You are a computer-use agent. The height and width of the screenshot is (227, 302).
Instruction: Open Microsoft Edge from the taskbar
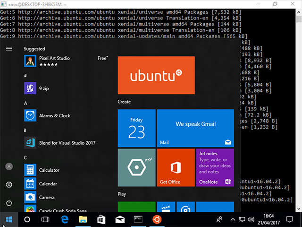pos(65,219)
